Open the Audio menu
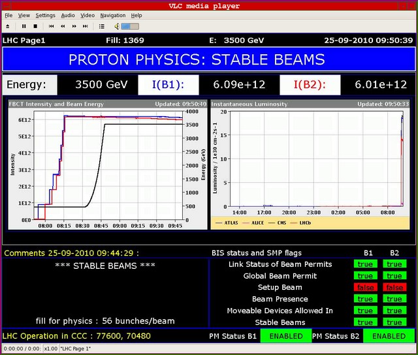 (68, 16)
